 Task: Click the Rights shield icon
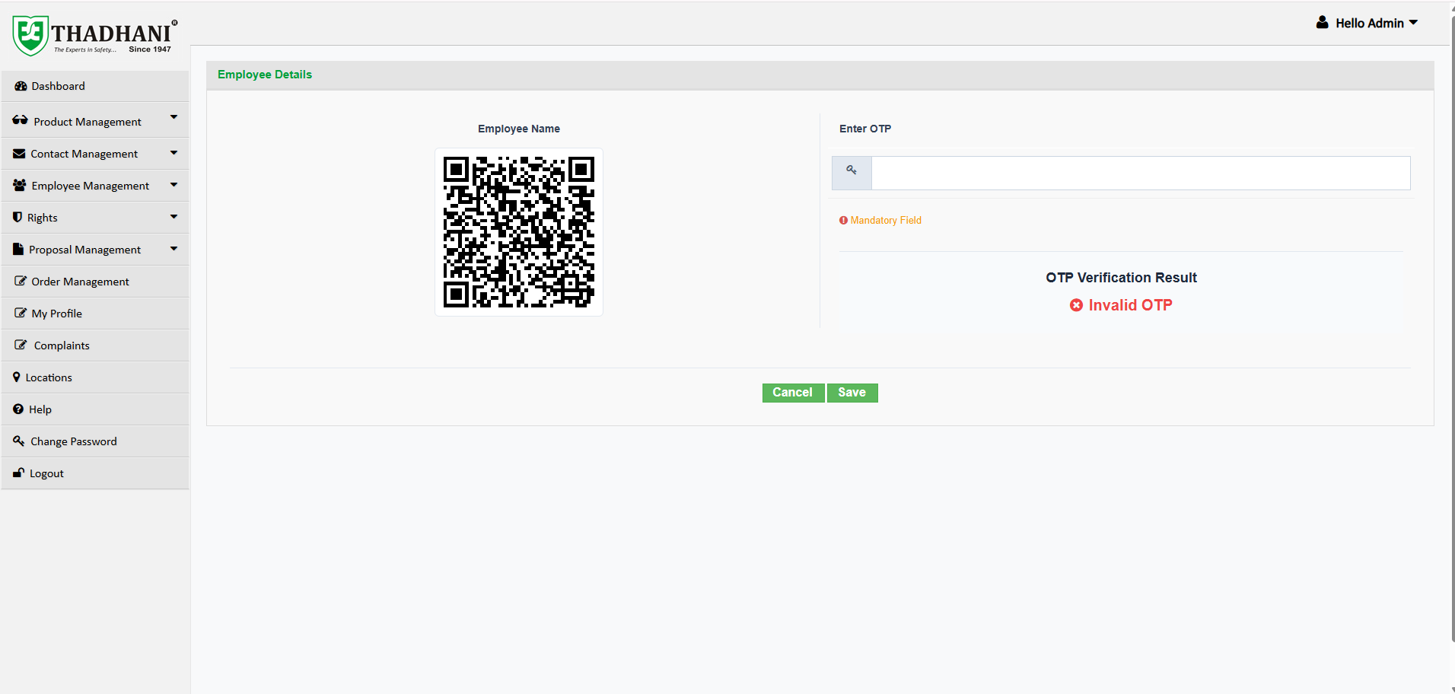tap(18, 217)
